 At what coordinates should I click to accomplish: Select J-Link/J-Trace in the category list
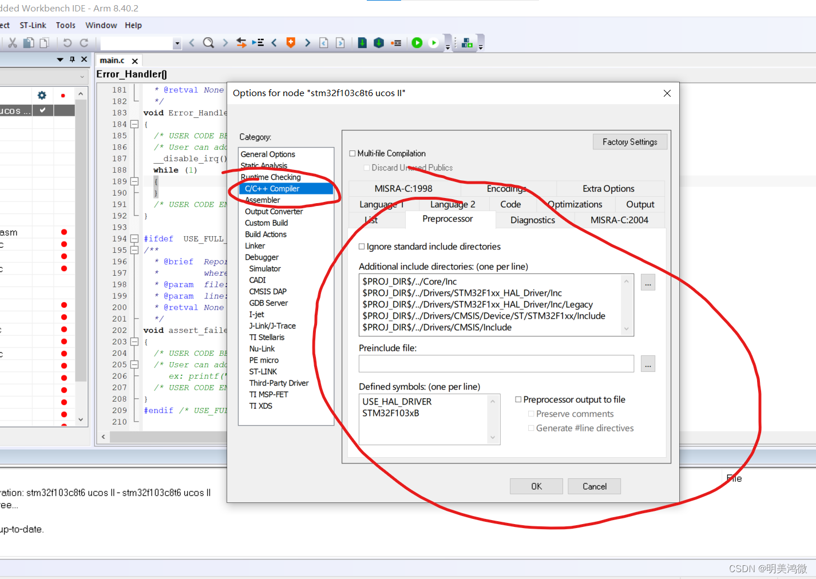pos(272,326)
